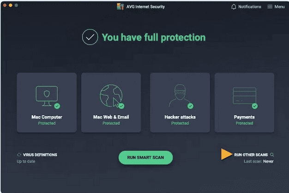Click the Payments credit card icon
This screenshot has height=193, width=289.
click(244, 96)
